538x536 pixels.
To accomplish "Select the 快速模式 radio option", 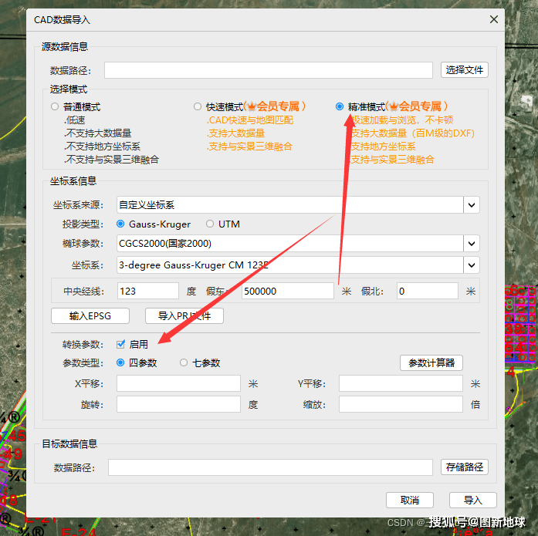I will pos(198,106).
